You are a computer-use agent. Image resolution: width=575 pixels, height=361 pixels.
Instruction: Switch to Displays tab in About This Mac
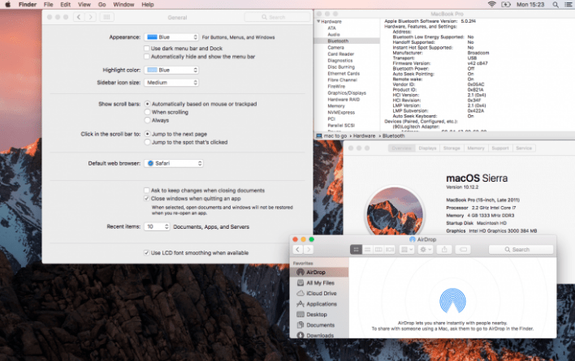tap(427, 148)
